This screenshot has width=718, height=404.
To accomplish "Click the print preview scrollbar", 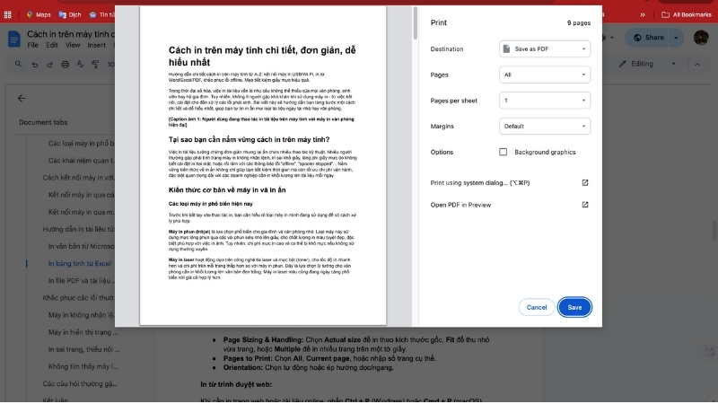I will (x=415, y=22).
